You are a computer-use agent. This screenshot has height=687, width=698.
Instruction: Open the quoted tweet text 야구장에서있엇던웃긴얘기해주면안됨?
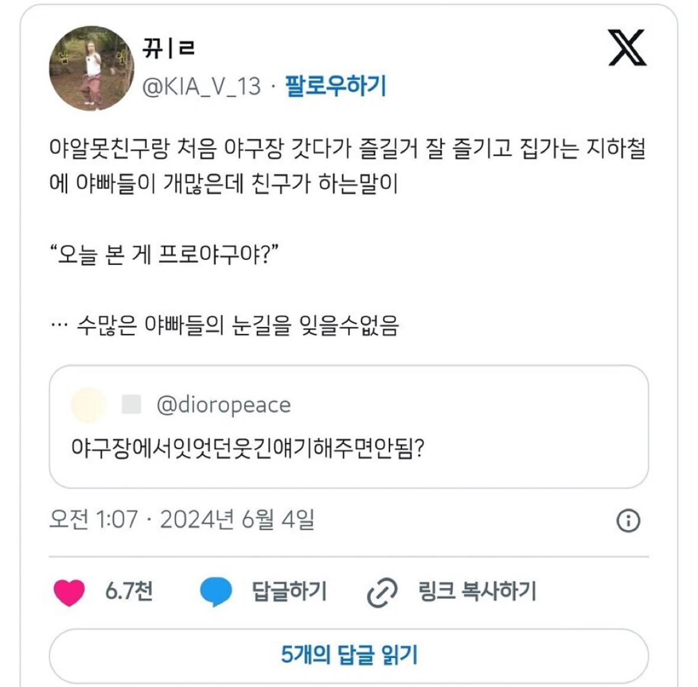pyautogui.click(x=247, y=447)
